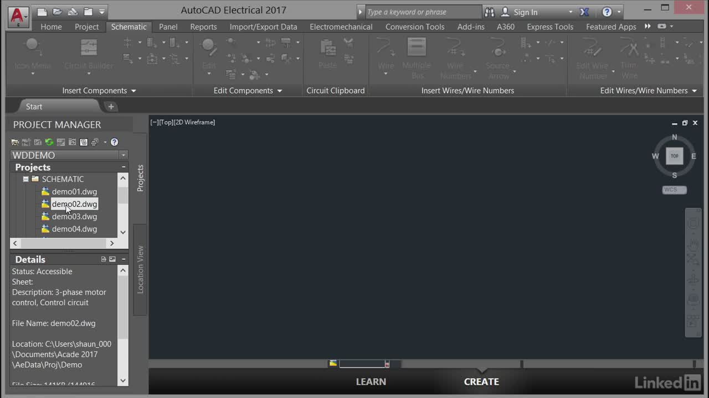Click the Details panel scrollbar down arrow
The width and height of the screenshot is (709, 398).
(x=123, y=381)
